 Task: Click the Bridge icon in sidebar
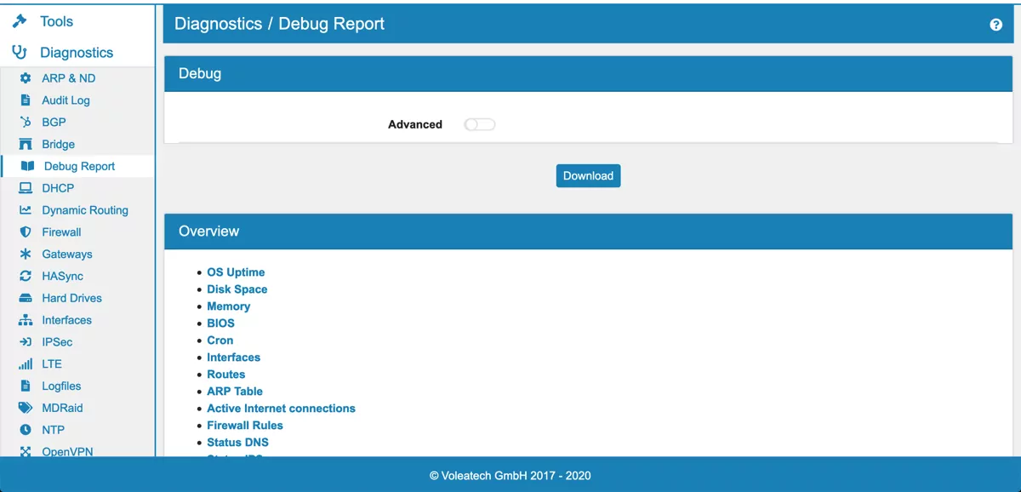26,144
